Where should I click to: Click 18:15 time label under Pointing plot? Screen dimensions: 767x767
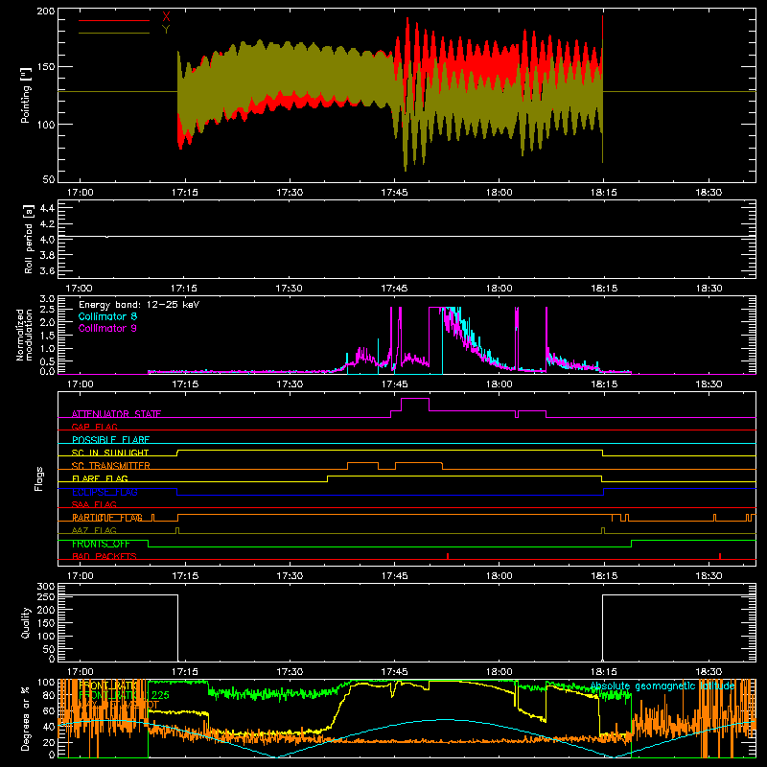[604, 193]
